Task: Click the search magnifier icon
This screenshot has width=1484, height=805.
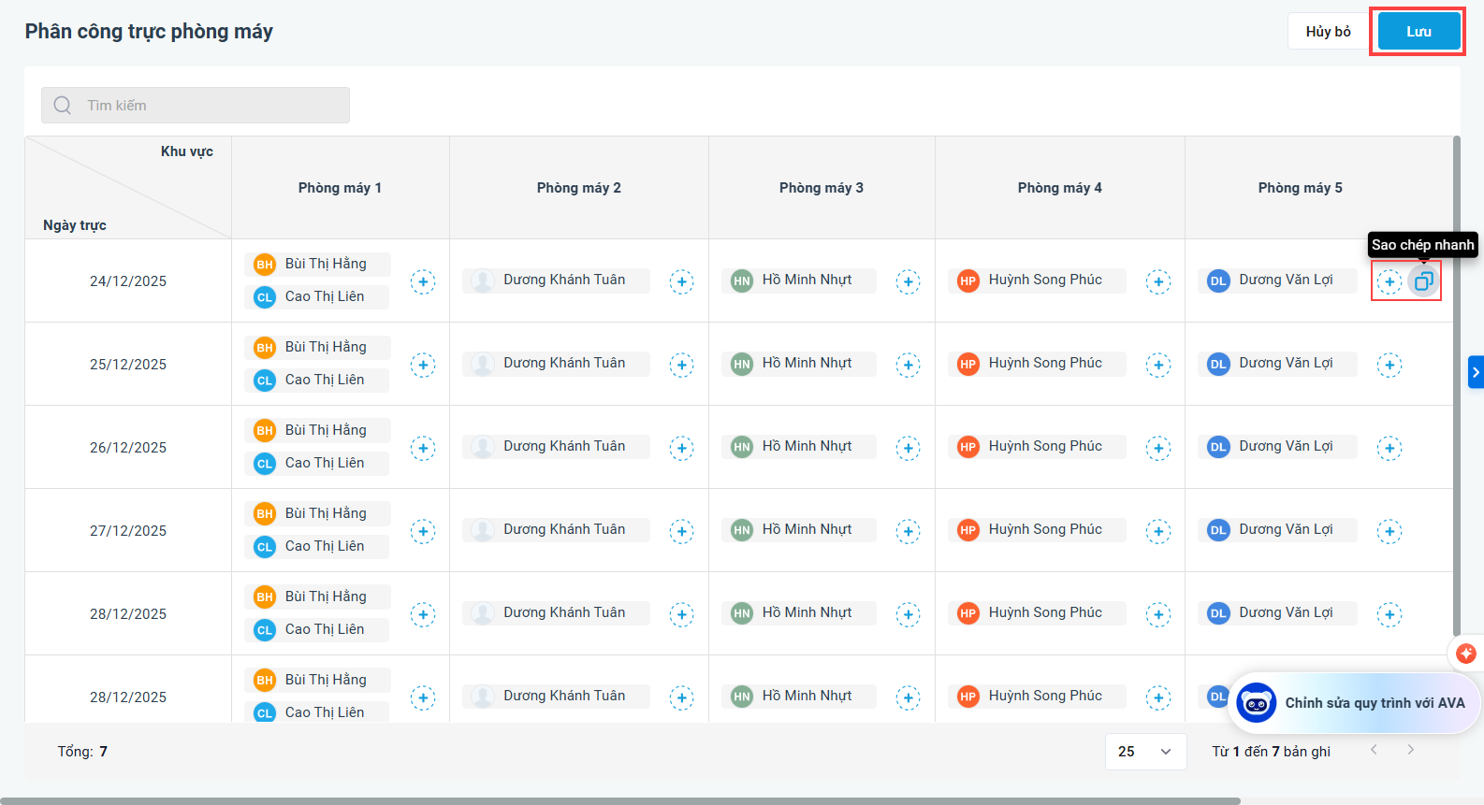Action: click(x=63, y=106)
